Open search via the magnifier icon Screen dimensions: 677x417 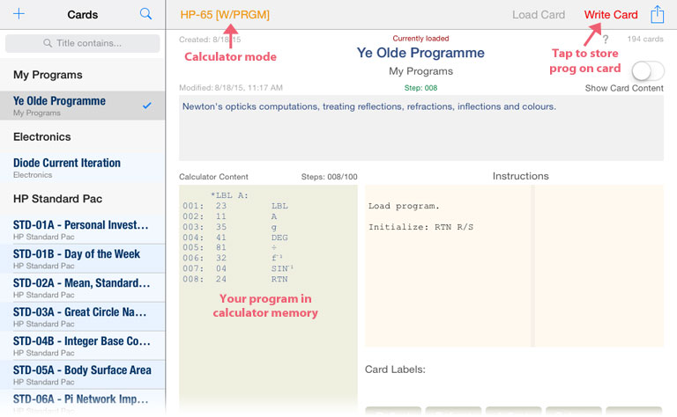coord(146,14)
